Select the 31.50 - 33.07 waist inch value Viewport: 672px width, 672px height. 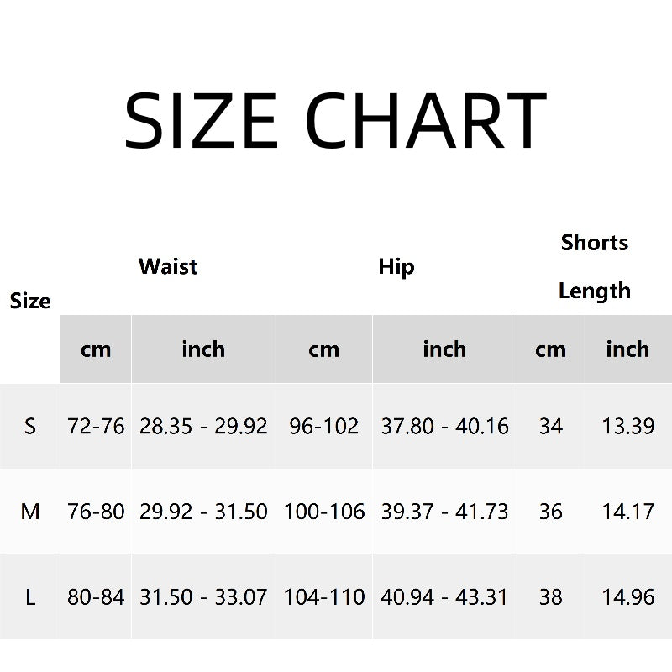(x=203, y=597)
